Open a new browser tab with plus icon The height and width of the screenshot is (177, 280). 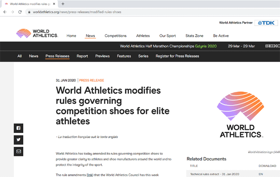[63, 3]
